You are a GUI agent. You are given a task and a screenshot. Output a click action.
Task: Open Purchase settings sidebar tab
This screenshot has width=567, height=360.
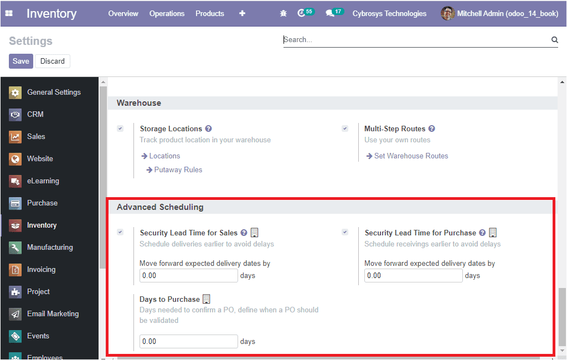pyautogui.click(x=49, y=203)
